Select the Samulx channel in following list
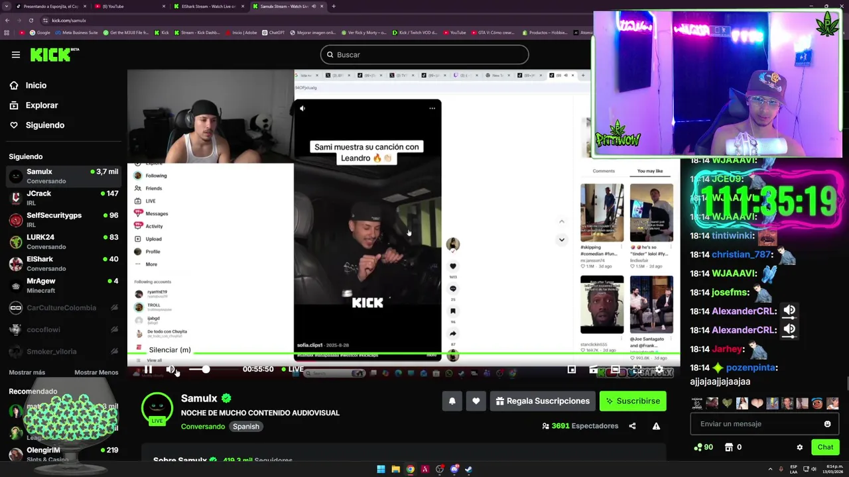This screenshot has width=849, height=477. [64, 176]
